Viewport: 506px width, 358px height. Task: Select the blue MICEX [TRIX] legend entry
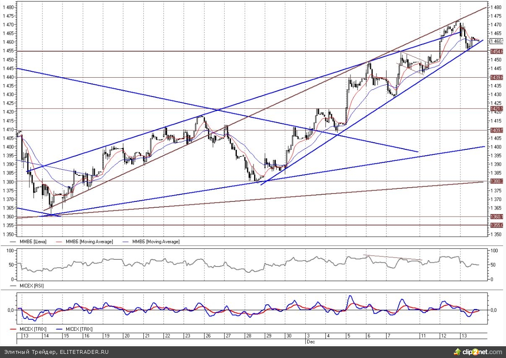pos(78,329)
